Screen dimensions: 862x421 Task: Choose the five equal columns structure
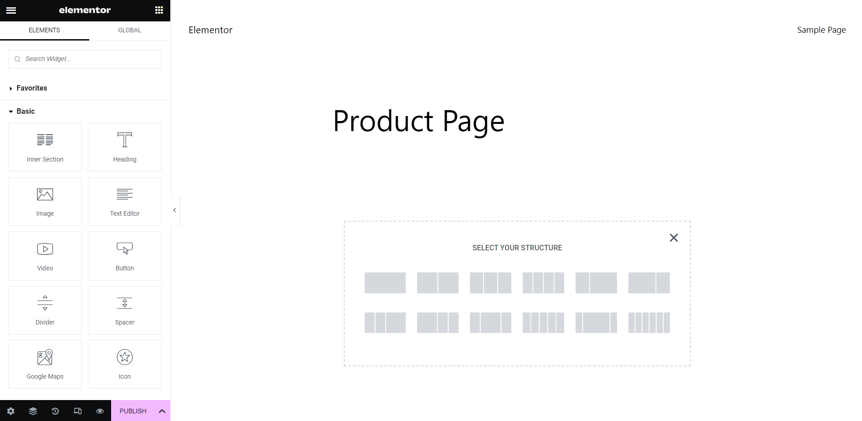(x=543, y=323)
